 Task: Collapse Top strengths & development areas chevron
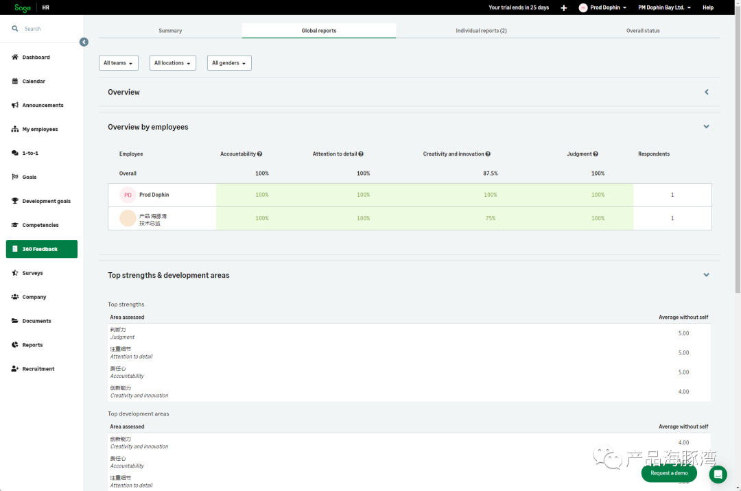pyautogui.click(x=706, y=275)
